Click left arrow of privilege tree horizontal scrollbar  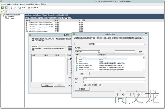69,74
